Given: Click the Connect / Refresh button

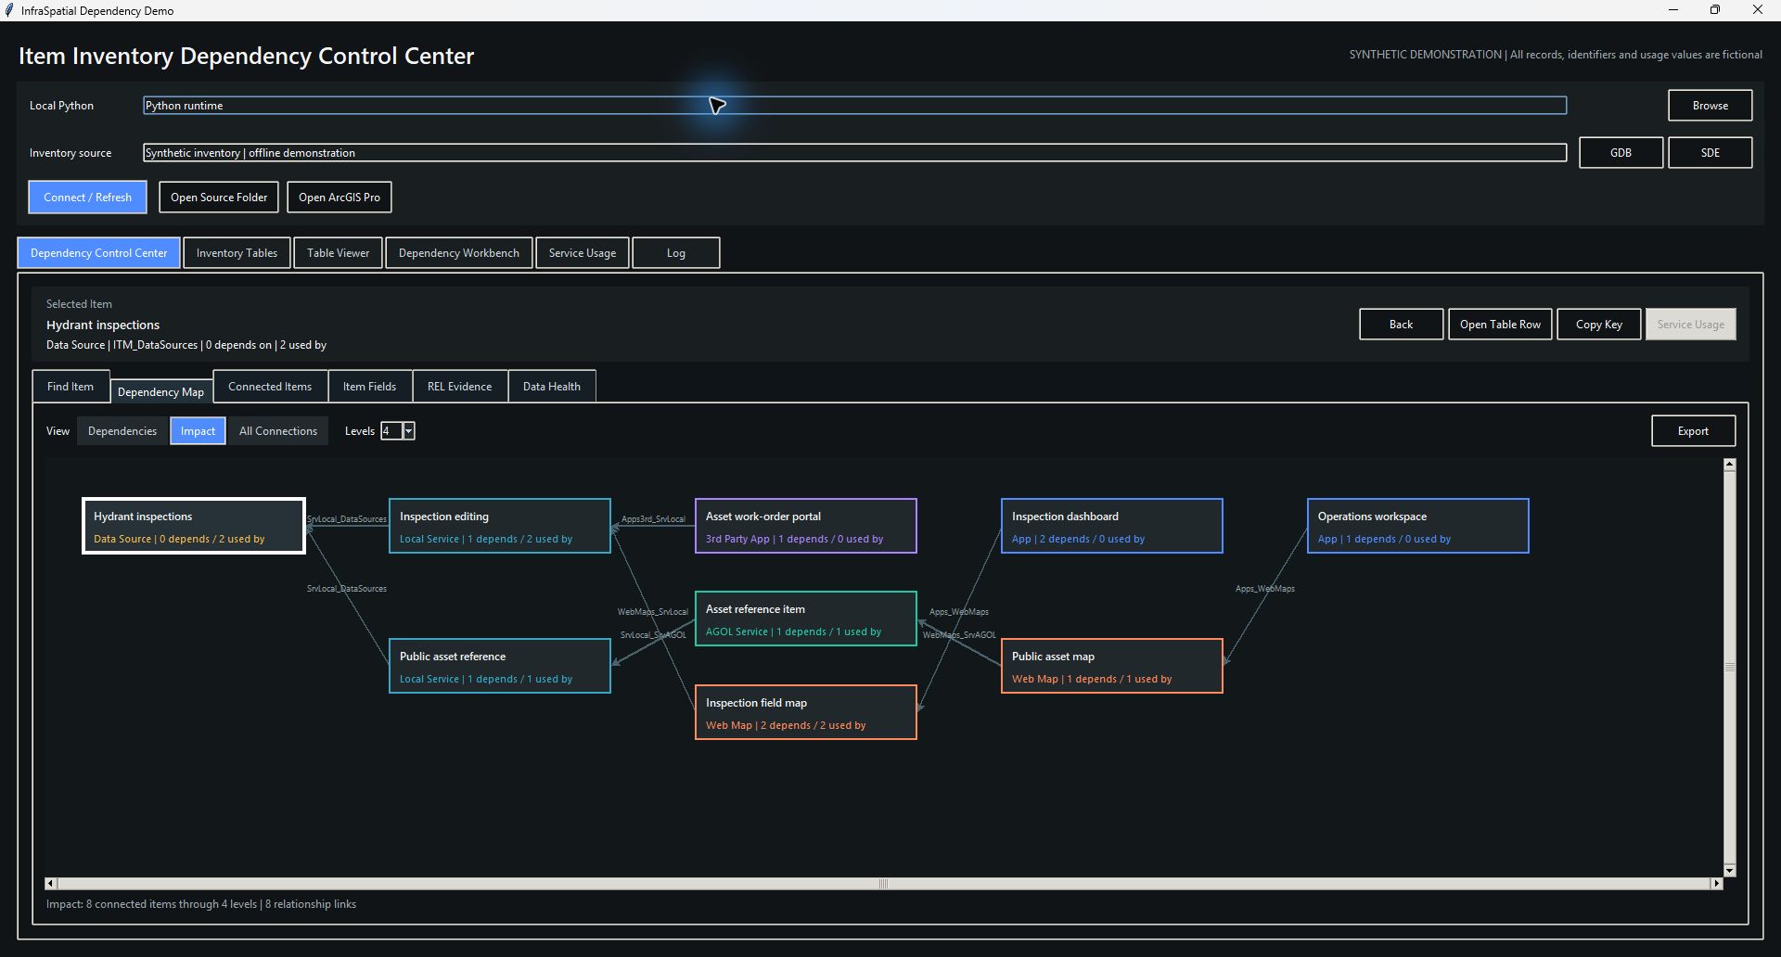Looking at the screenshot, I should click(x=88, y=198).
